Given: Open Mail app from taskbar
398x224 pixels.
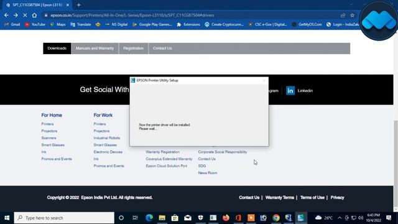Looking at the screenshot, I should (188, 218).
